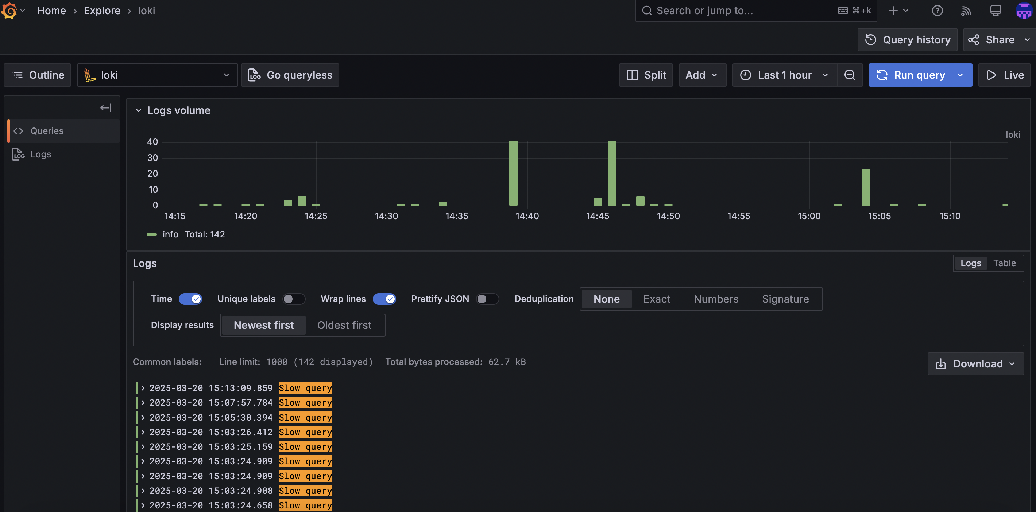1036x512 pixels.
Task: Go to Home breadcrumb
Action: (51, 11)
